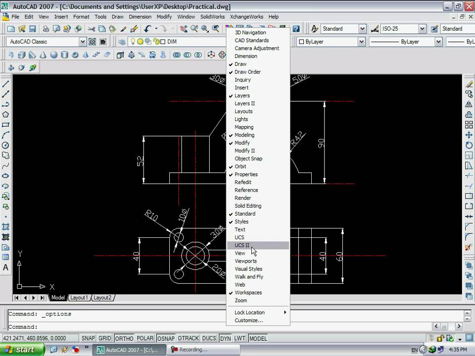475x356 pixels.
Task: Click the Undo arrow icon
Action: pyautogui.click(x=147, y=29)
